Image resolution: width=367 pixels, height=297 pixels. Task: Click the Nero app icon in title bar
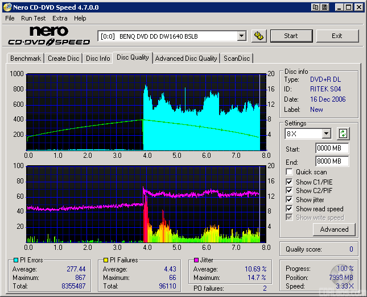(x=7, y=7)
